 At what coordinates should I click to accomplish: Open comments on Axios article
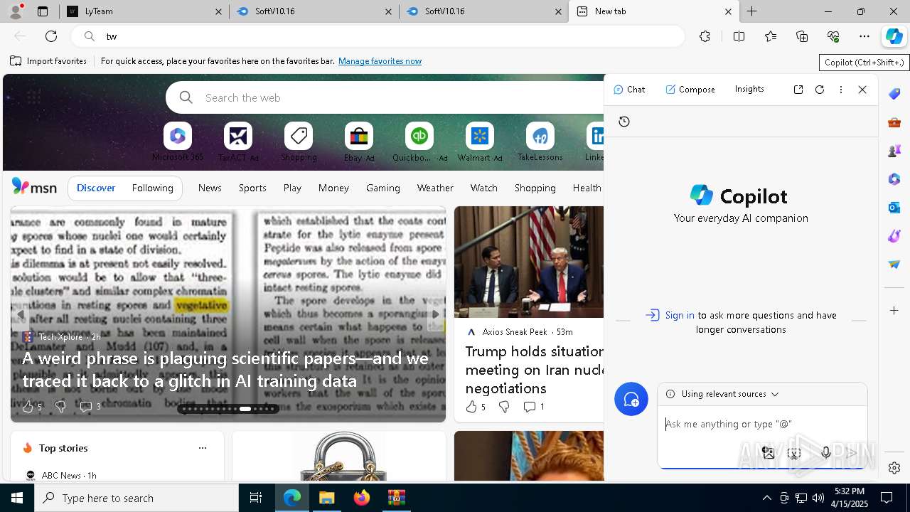[x=534, y=407]
